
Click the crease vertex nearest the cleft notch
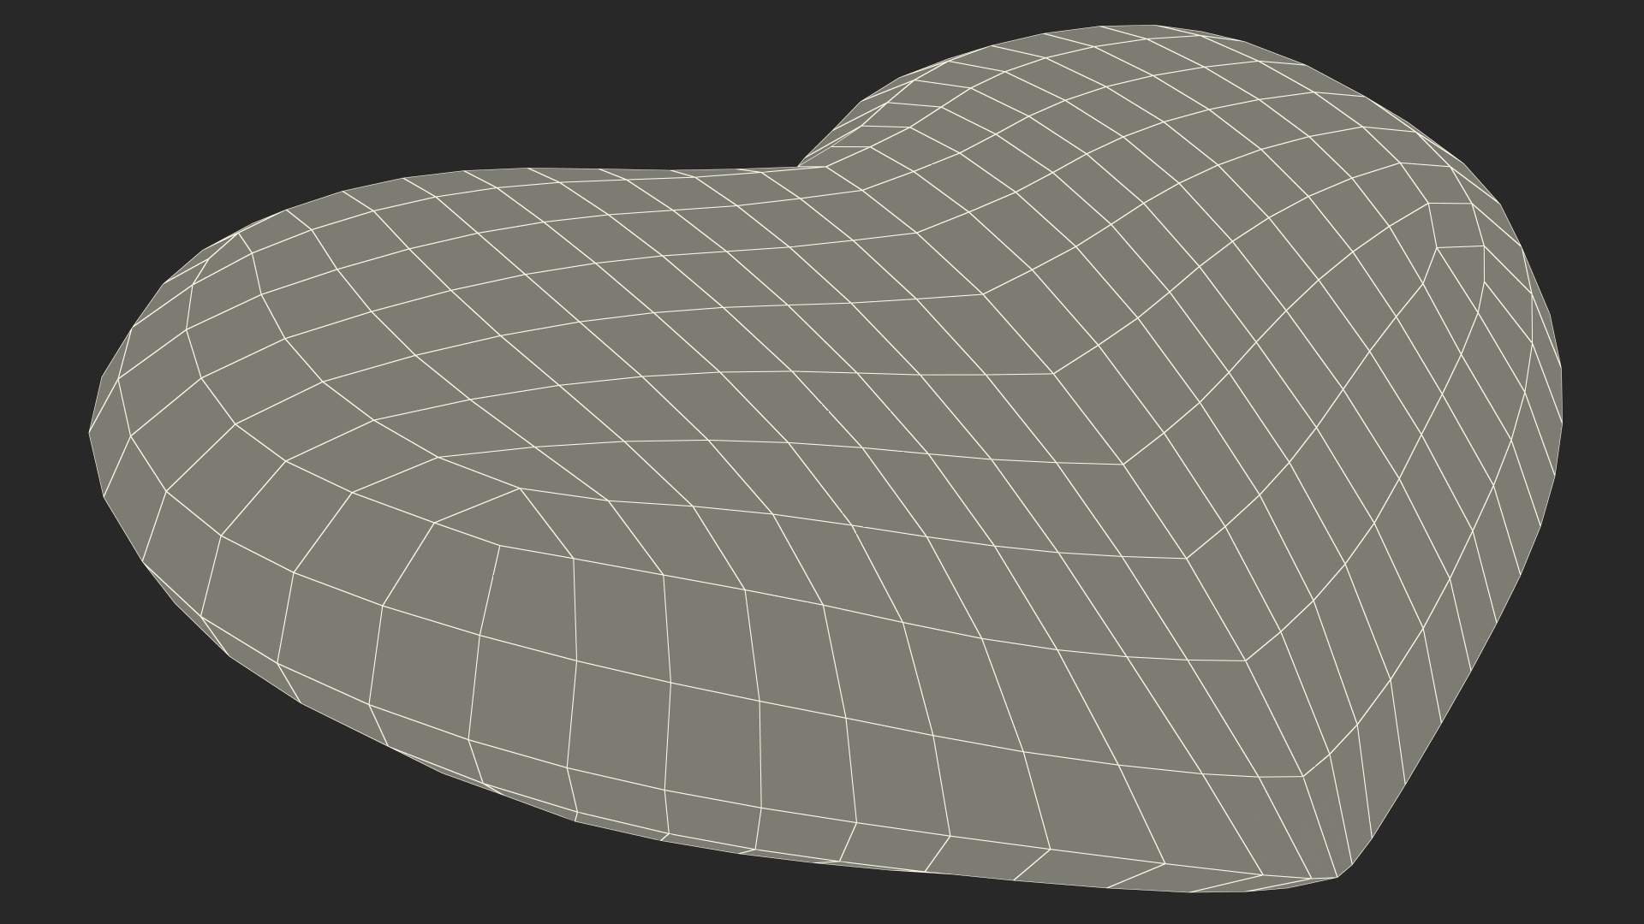tap(827, 168)
